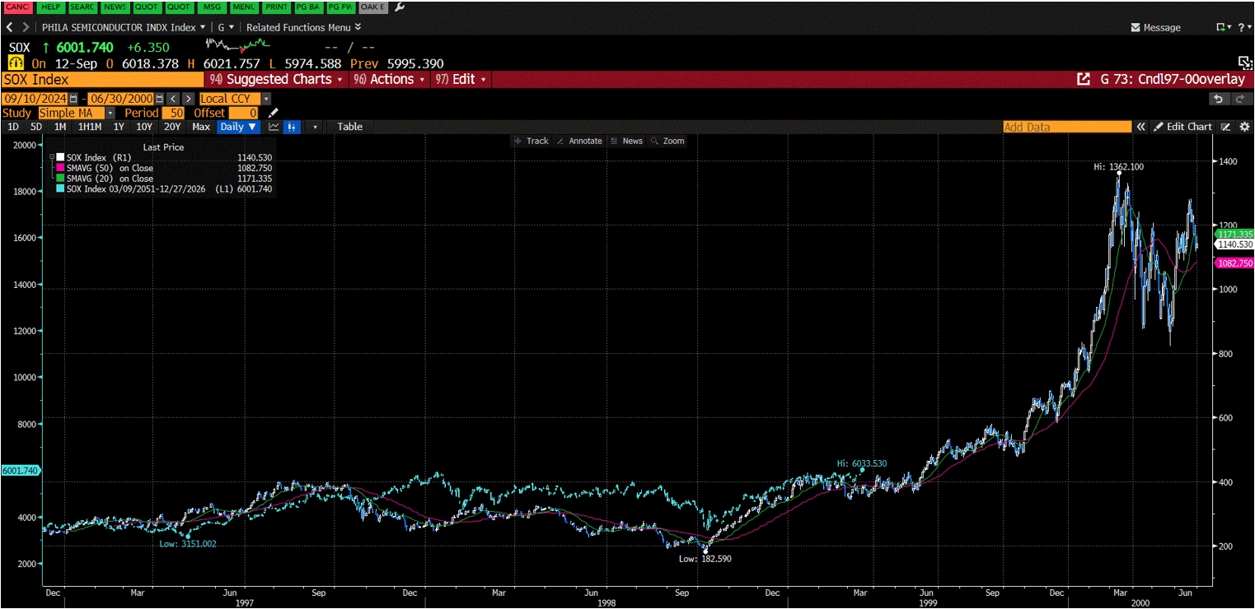Image resolution: width=1255 pixels, height=609 pixels.
Task: Click the calendar icon beside the start date
Action: [73, 98]
